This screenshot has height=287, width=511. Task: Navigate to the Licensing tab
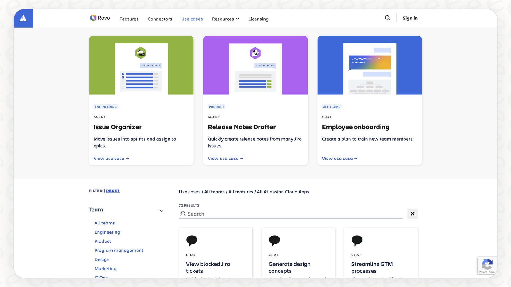tap(258, 19)
